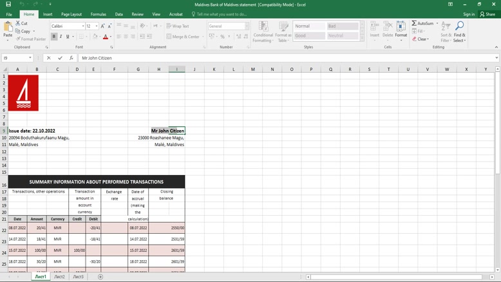501x282 pixels.
Task: Switch to the Лист2 sheet tab
Action: pos(59,277)
